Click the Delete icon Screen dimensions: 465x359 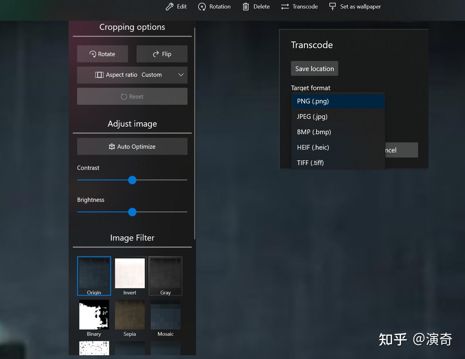pyautogui.click(x=246, y=6)
